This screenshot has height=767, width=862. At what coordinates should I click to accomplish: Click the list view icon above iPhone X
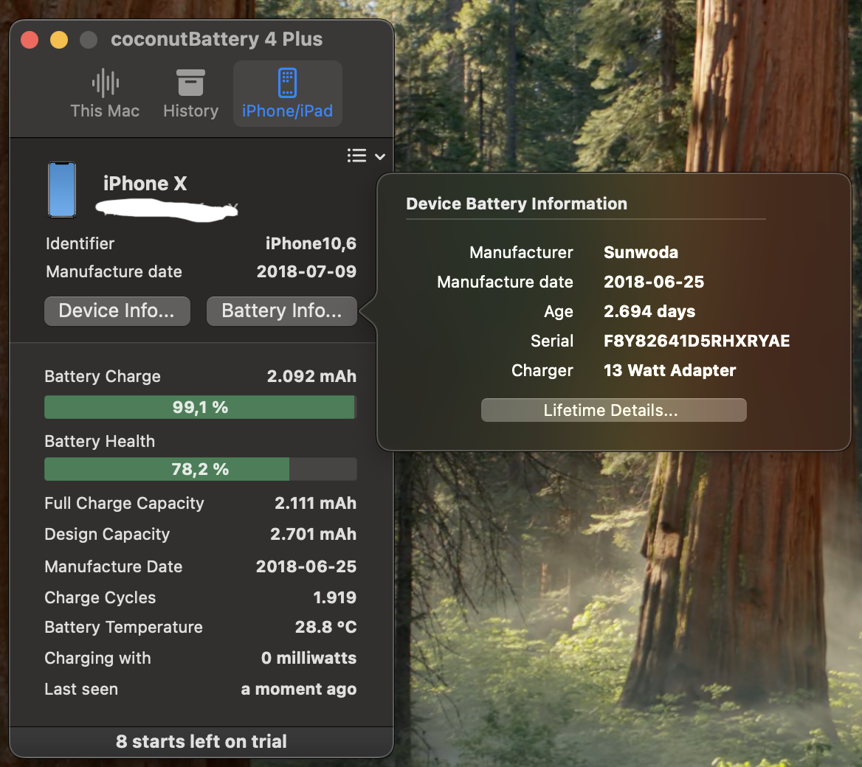coord(356,156)
